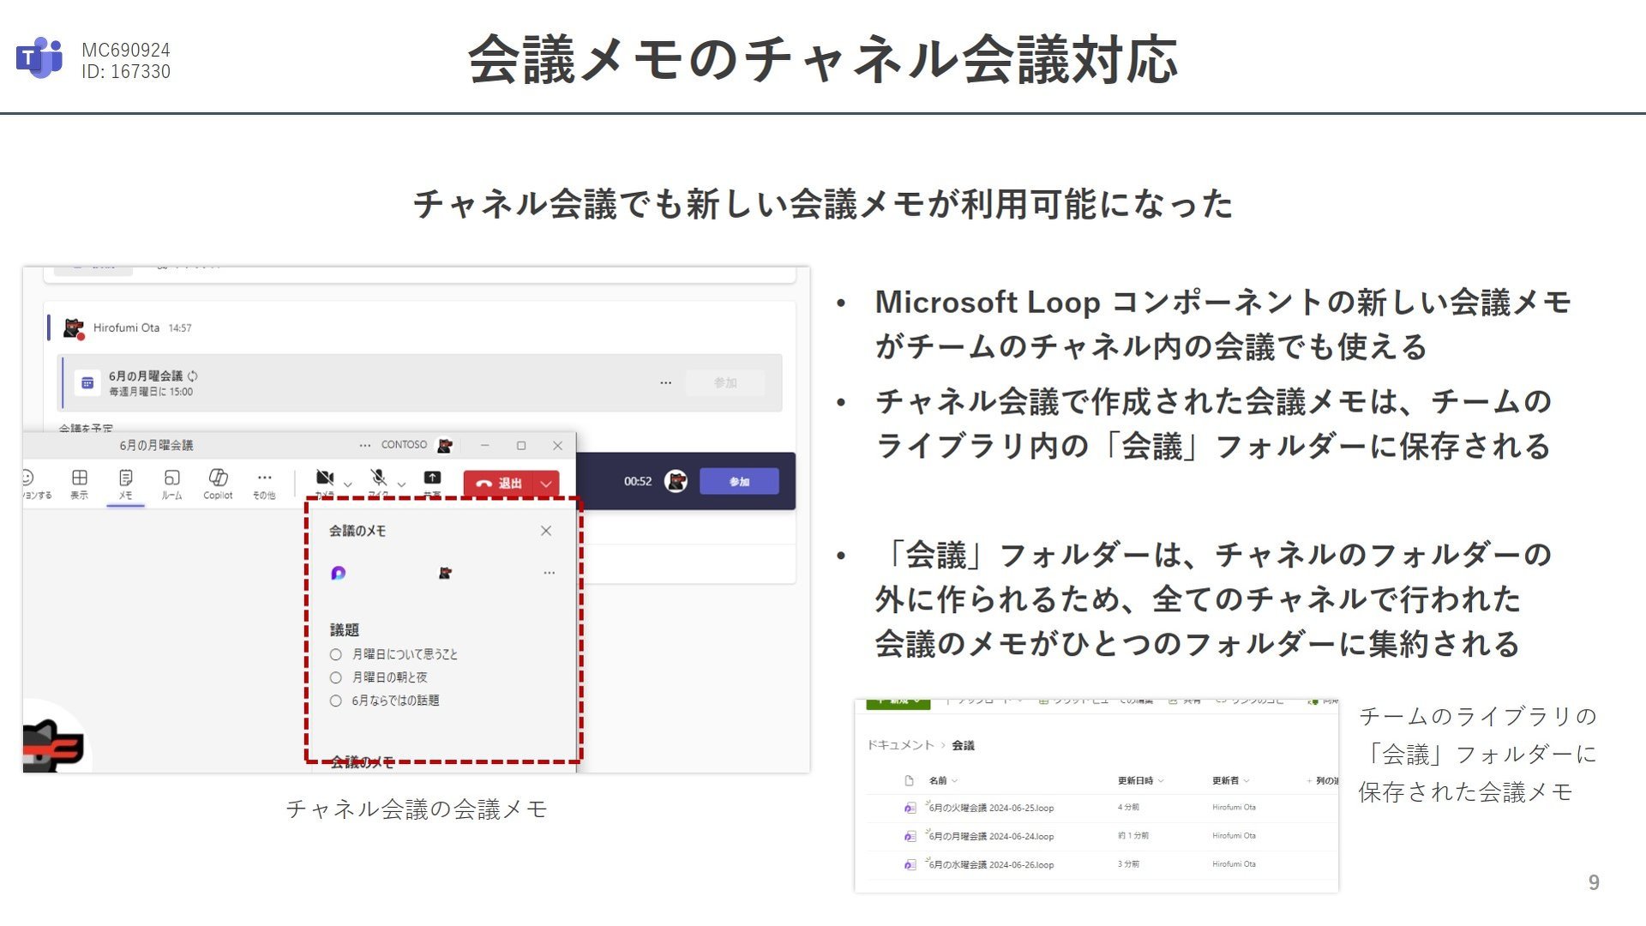Screen dimensions: 1646x926
Task: Open the 表示 view layout icon
Action: pyautogui.click(x=79, y=478)
